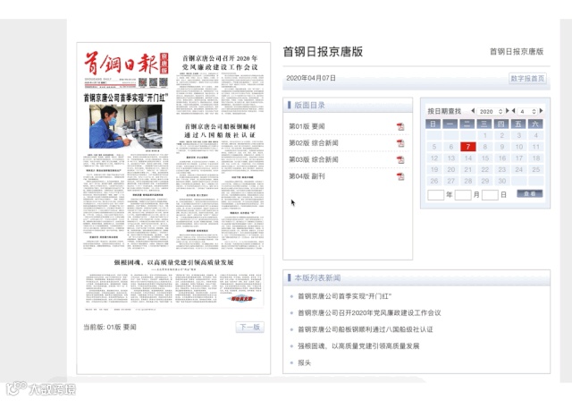Select date 6 in the calendar

tap(451, 147)
